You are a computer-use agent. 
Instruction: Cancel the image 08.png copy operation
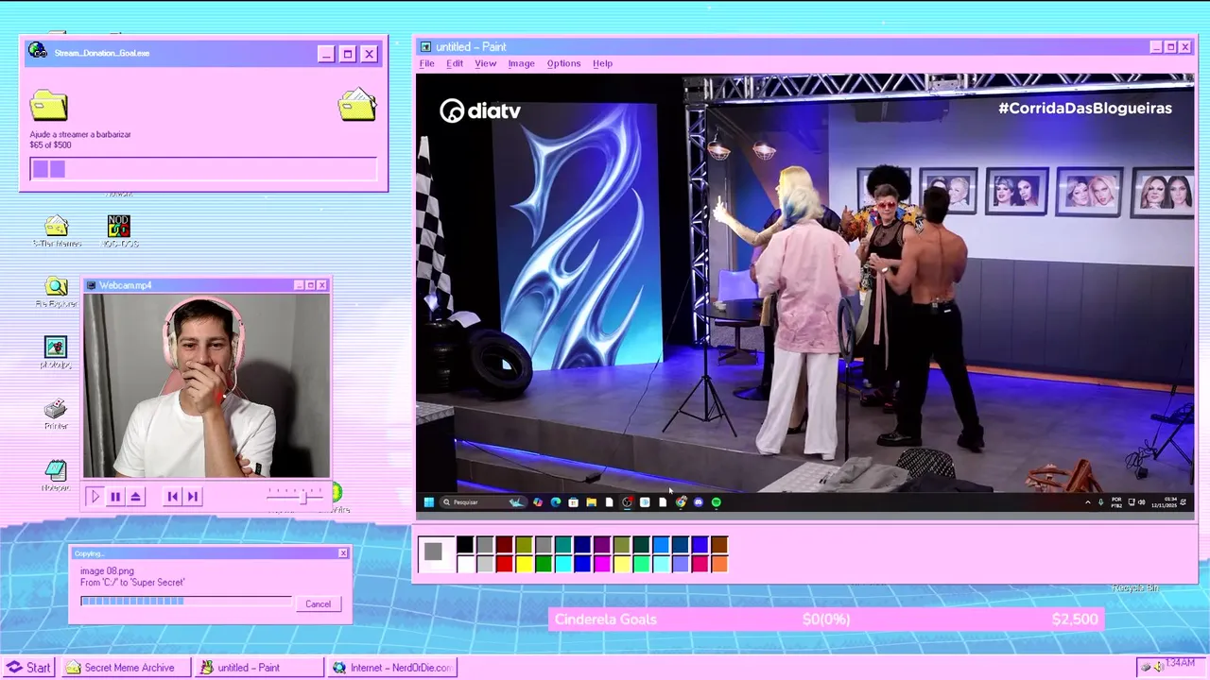(x=318, y=604)
